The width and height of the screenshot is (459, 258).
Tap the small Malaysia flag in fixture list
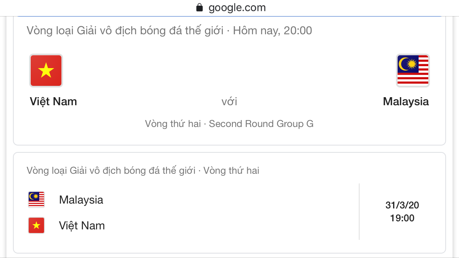click(36, 200)
